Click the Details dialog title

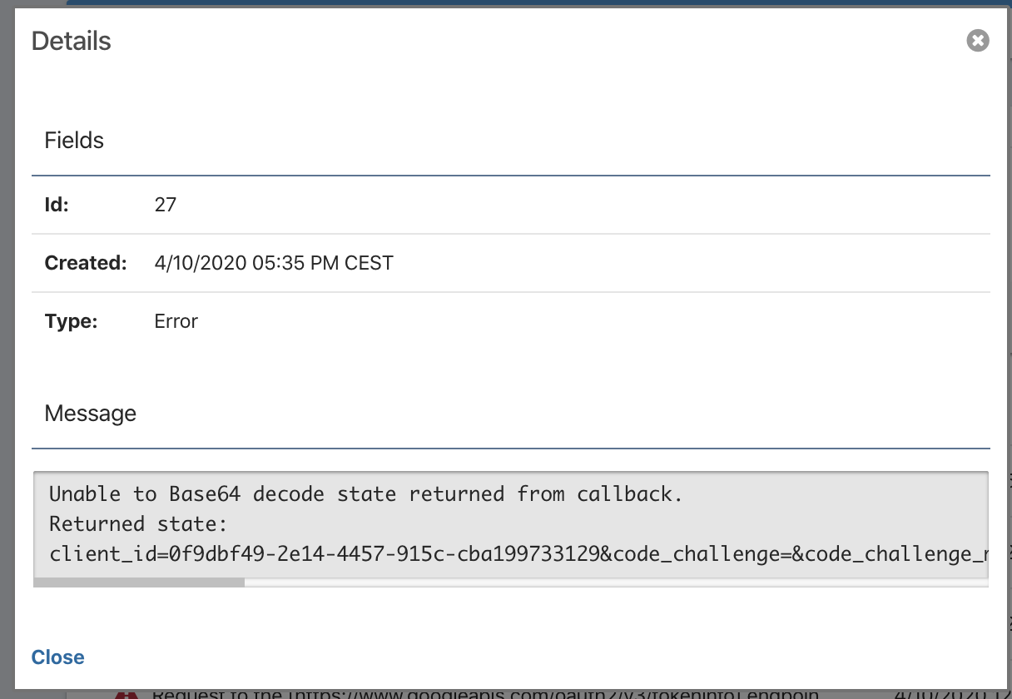[x=72, y=41]
